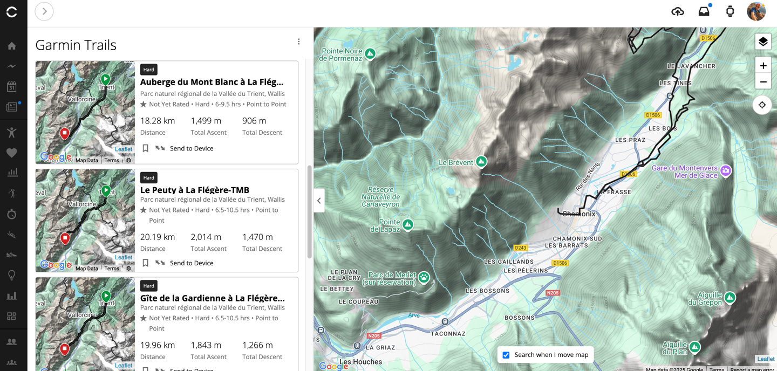Viewport: 777px width, 371px height.
Task: Click the Gare du Montenvers camera marker
Action: (726, 171)
